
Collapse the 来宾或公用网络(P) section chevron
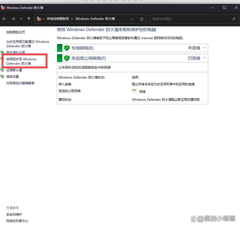tap(205, 58)
